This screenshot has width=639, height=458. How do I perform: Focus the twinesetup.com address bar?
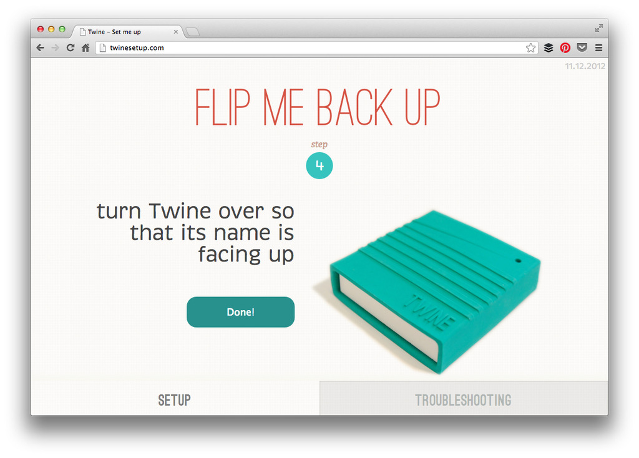point(313,47)
